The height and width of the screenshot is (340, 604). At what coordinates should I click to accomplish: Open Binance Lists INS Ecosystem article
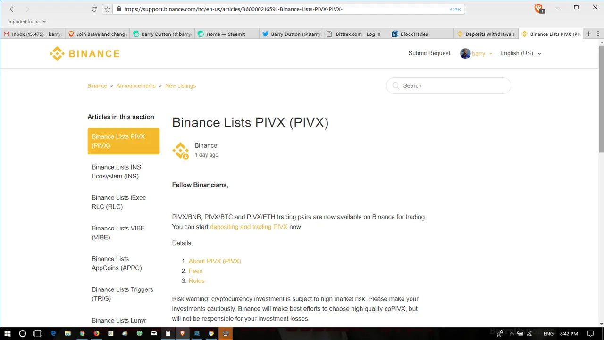click(x=117, y=171)
